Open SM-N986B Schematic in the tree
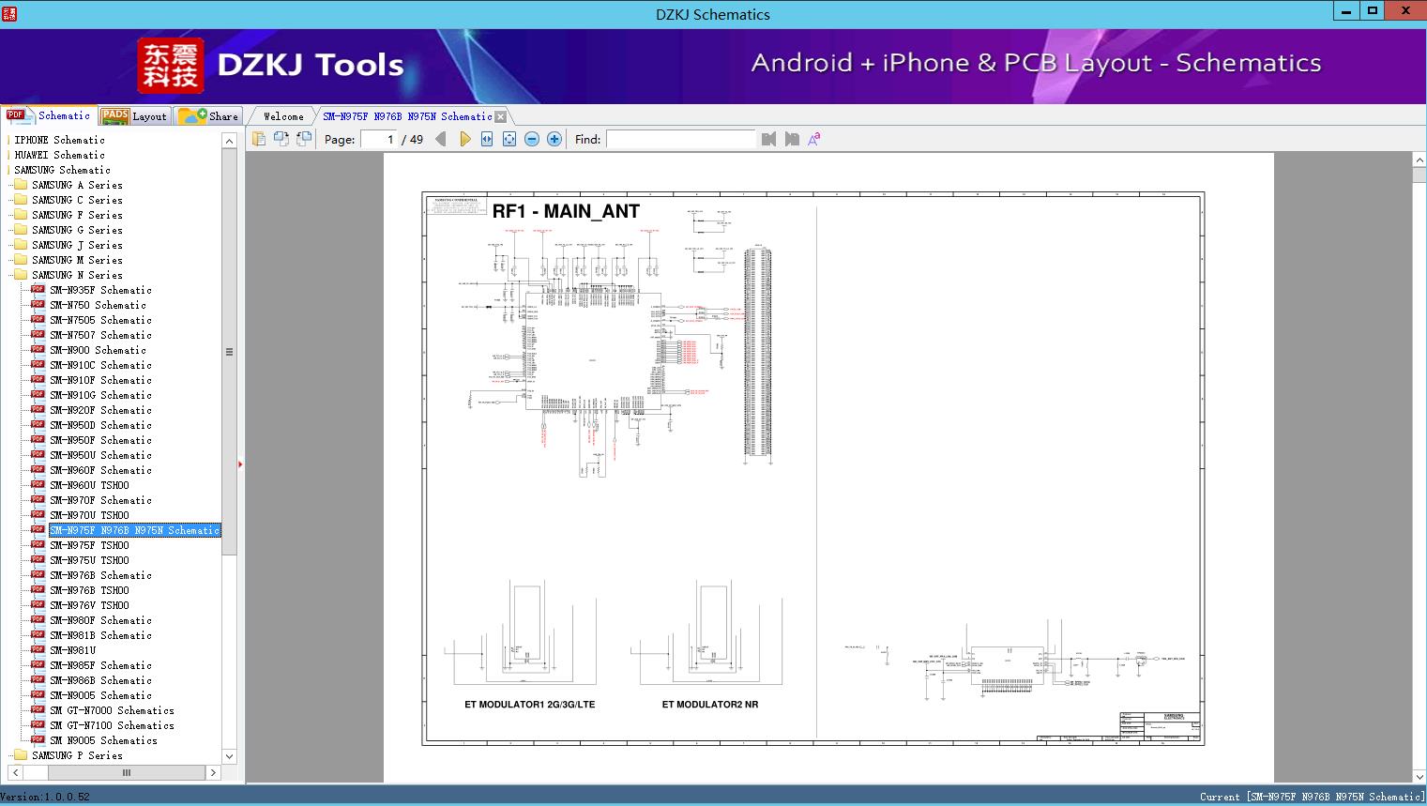The height and width of the screenshot is (806, 1427). click(x=100, y=680)
